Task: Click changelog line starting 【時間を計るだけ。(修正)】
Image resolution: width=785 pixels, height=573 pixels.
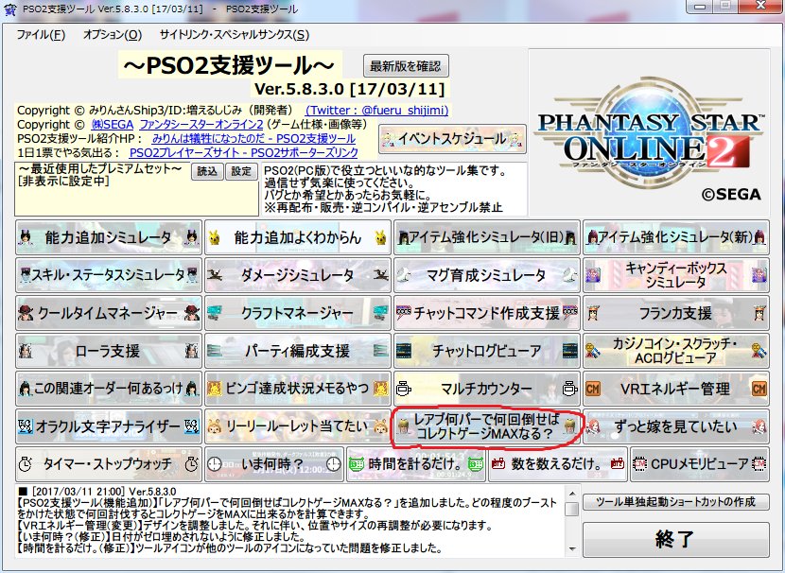Action: 229,548
